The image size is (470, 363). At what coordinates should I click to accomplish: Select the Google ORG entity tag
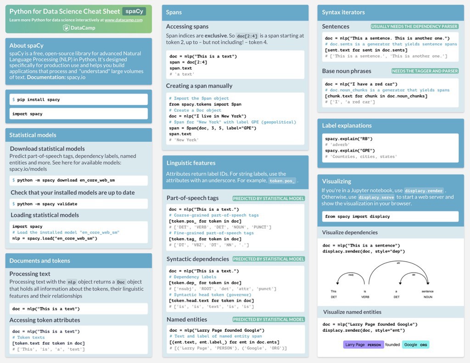point(415,345)
